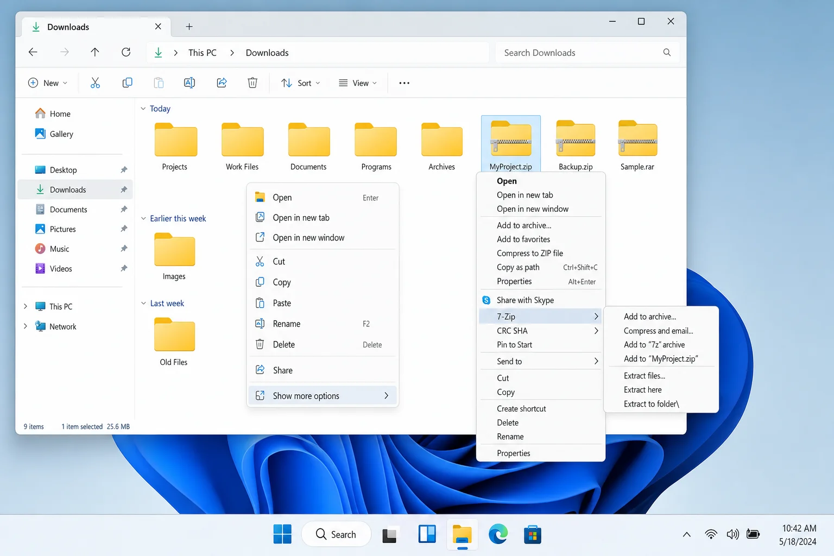Collapse the Last week group

point(143,303)
